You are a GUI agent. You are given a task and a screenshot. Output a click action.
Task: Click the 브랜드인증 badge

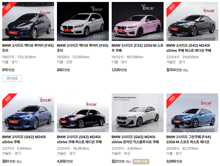point(141,161)
